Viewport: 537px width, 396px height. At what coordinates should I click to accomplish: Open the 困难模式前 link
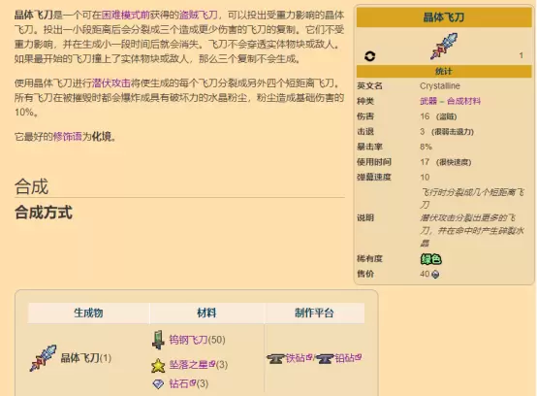126,16
